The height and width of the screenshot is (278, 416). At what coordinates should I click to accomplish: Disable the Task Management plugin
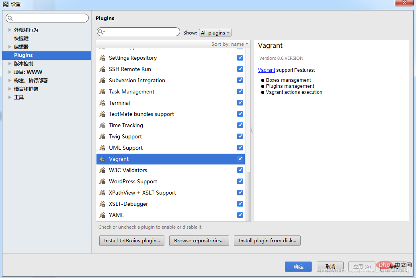(240, 91)
